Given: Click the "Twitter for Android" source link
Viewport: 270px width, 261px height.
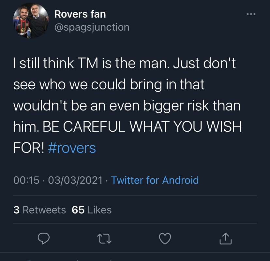Looking at the screenshot, I should coord(155,180).
